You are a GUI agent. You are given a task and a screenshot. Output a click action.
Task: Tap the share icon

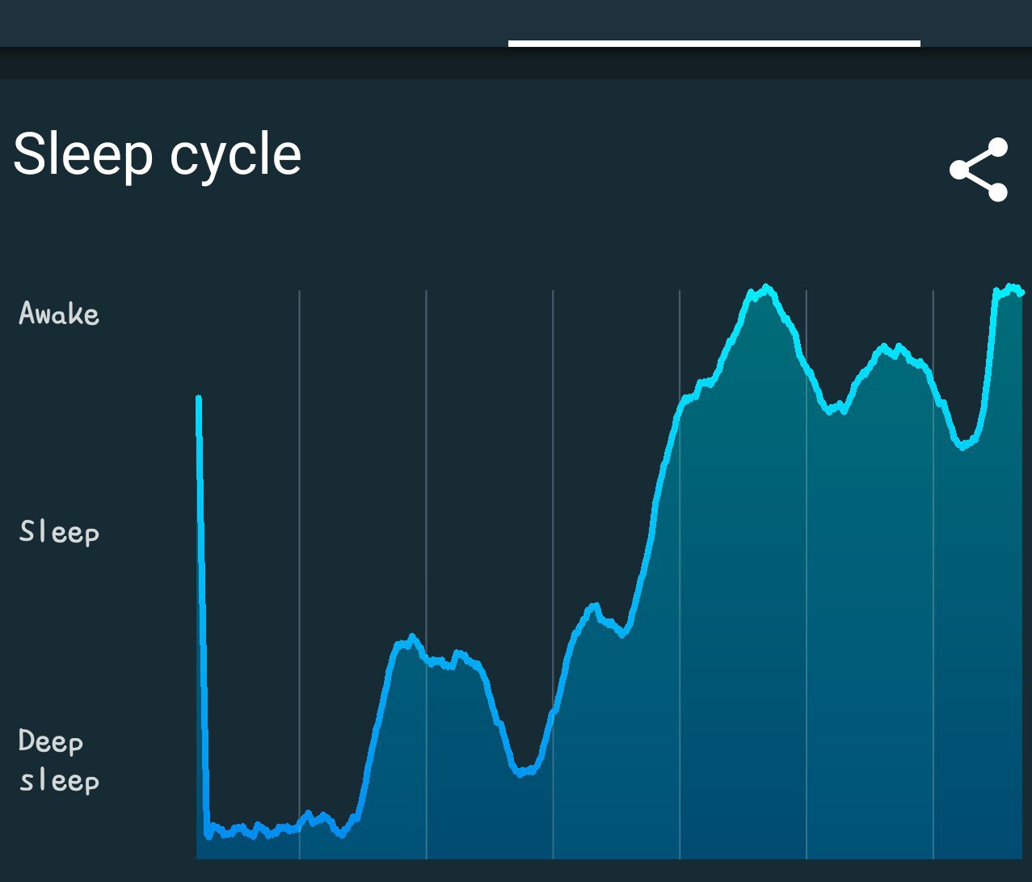979,170
